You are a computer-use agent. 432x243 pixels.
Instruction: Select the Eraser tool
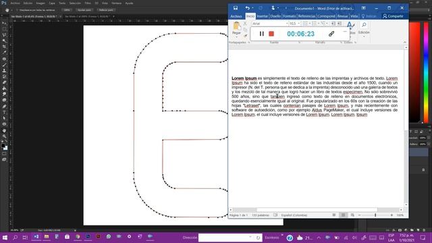tap(4, 82)
